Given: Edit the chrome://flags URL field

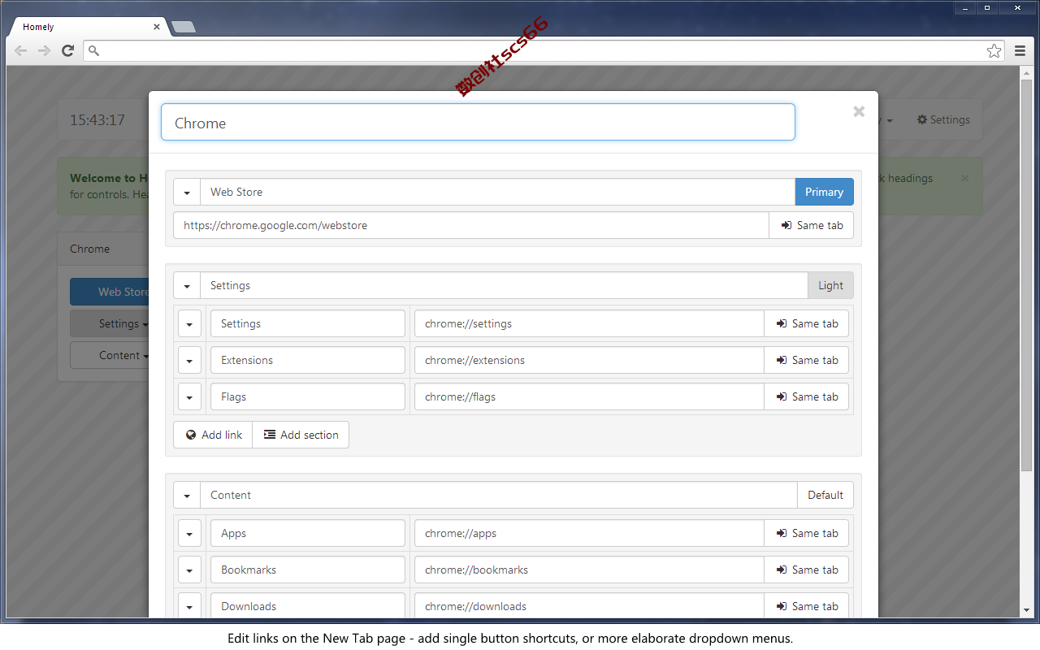Looking at the screenshot, I should click(x=589, y=396).
